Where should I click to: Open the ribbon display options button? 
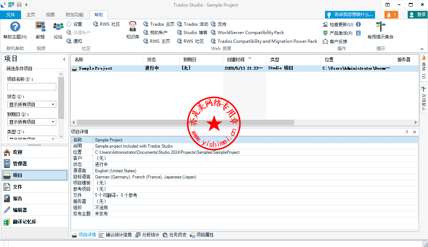tap(387, 5)
